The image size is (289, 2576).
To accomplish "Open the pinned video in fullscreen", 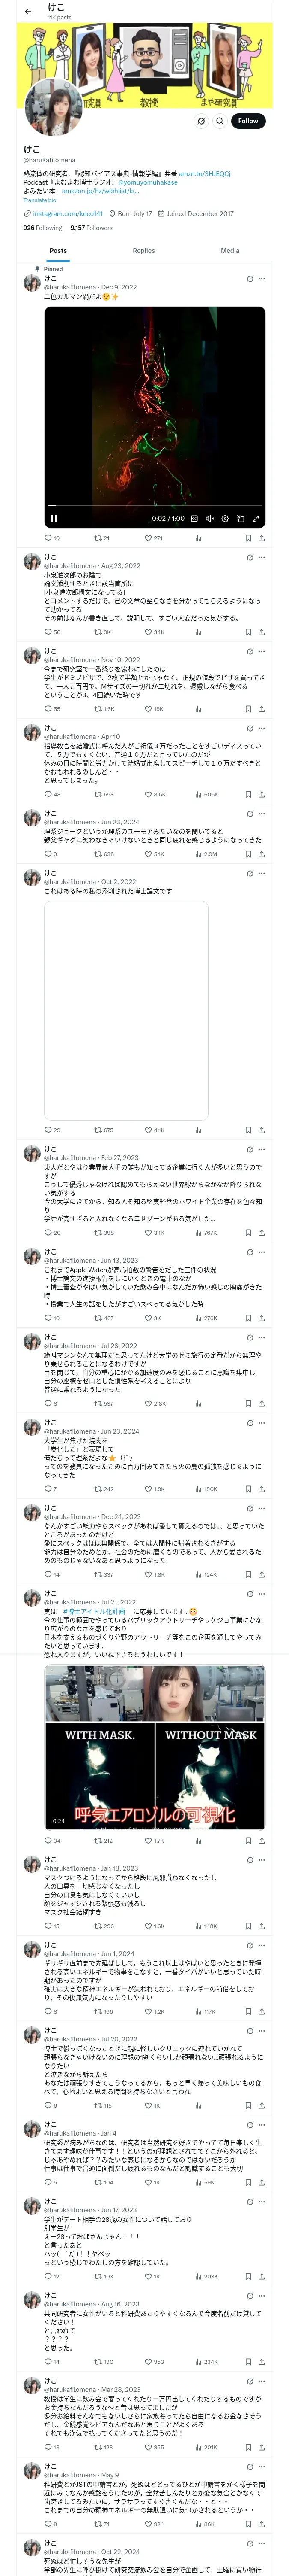I will pos(256,519).
